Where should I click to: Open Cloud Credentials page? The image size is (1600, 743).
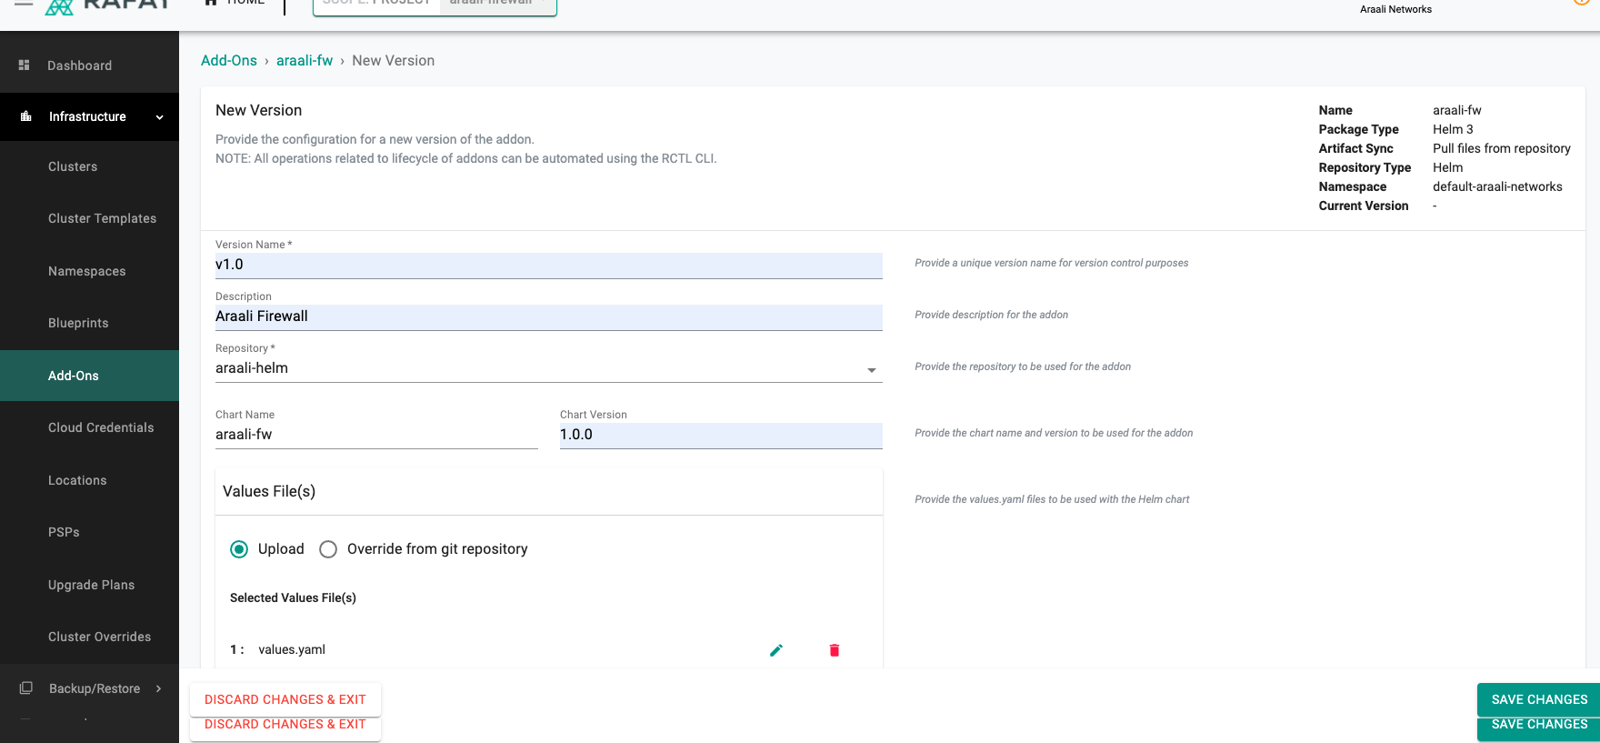point(101,427)
